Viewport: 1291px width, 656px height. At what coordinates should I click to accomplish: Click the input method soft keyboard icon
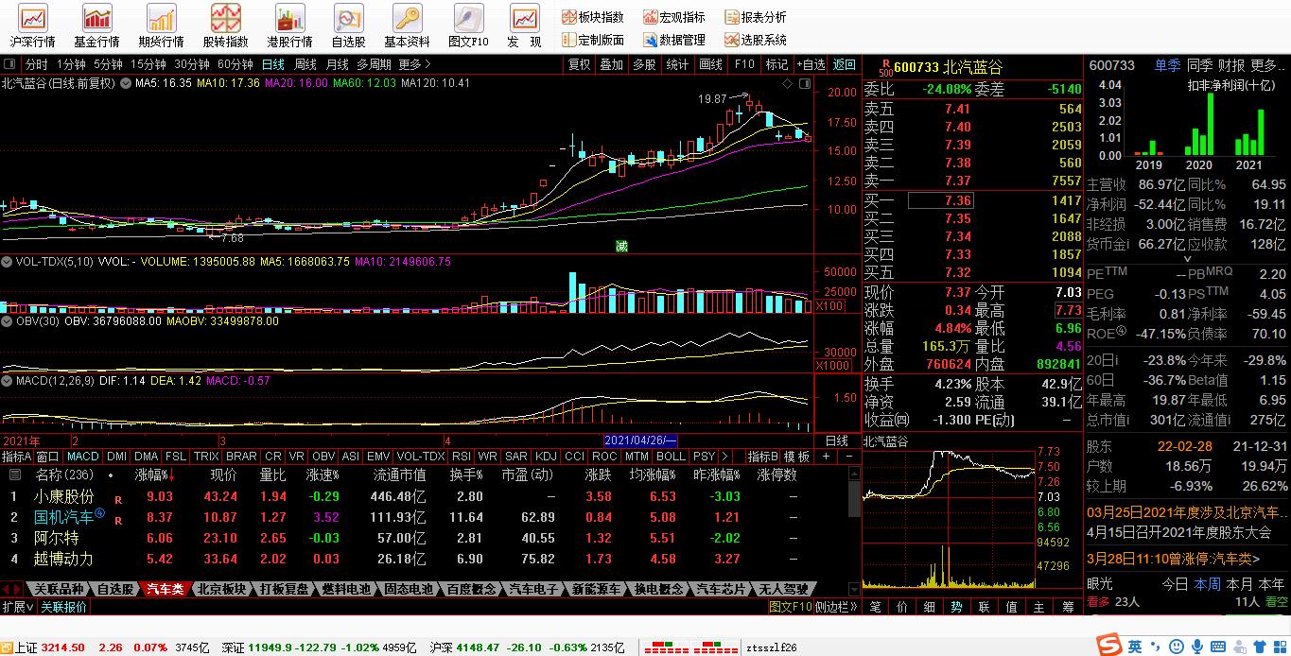(1219, 647)
